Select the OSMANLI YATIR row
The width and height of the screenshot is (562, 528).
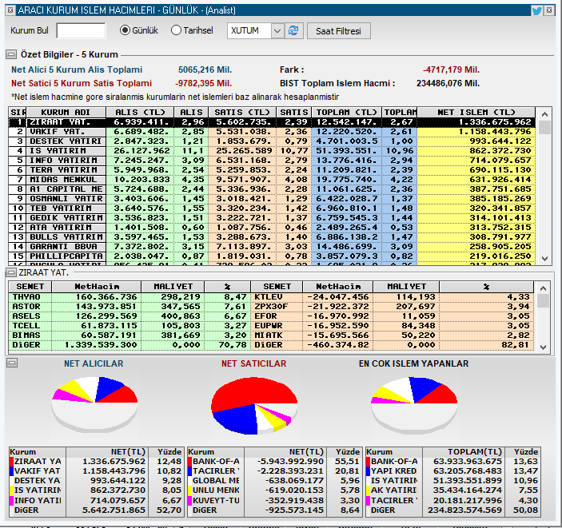(x=272, y=199)
